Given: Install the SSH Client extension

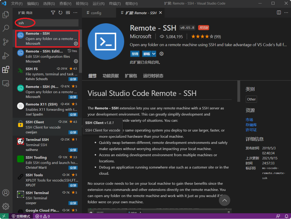Looking at the screenshot, I should pos(73,132).
